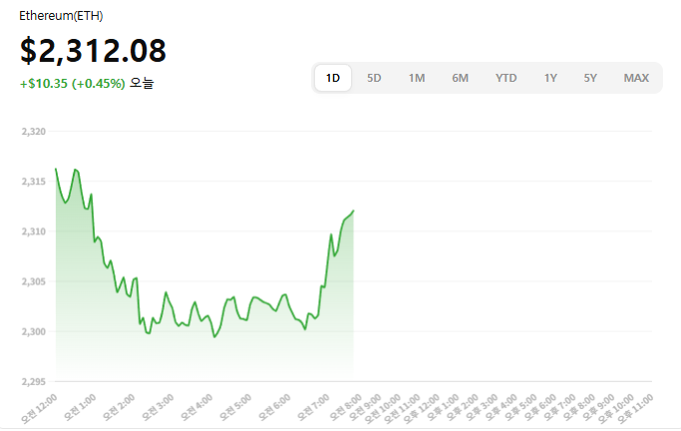Click the 오전 5:00 x-axis label
681x431 pixels.
click(x=235, y=407)
